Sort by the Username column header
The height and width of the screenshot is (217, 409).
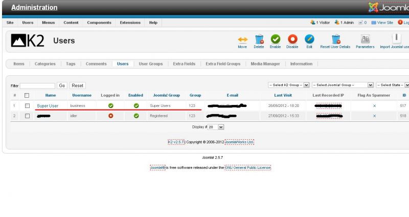pyautogui.click(x=82, y=96)
